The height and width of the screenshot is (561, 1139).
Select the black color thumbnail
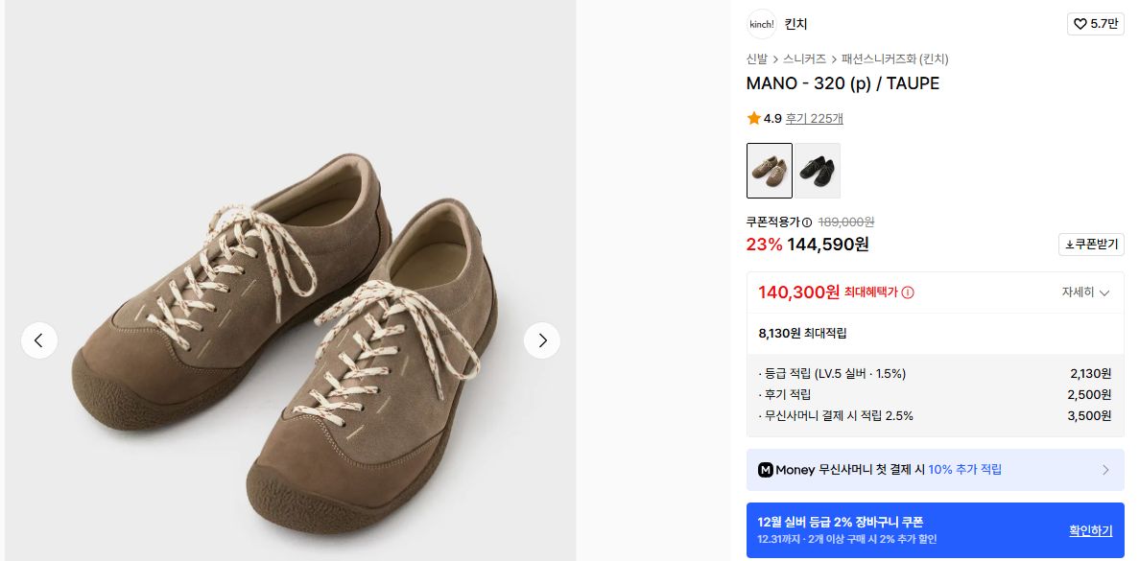[818, 171]
